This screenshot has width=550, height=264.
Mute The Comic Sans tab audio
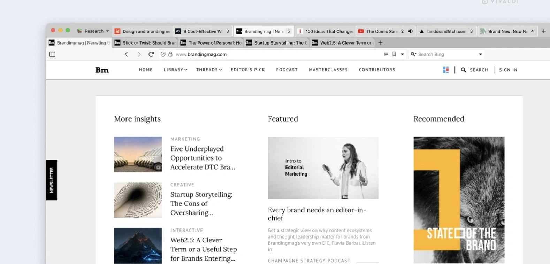[x=410, y=31]
